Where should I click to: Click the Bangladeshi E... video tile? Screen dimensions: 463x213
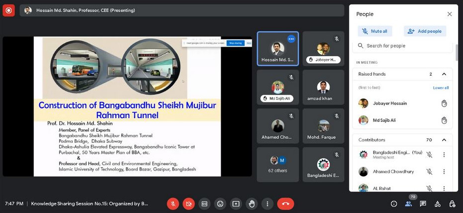click(x=323, y=165)
